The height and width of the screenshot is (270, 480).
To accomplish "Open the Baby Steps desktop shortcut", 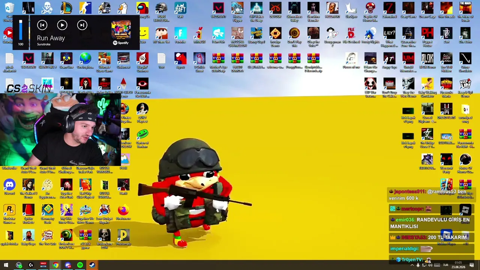I will click(28, 237).
